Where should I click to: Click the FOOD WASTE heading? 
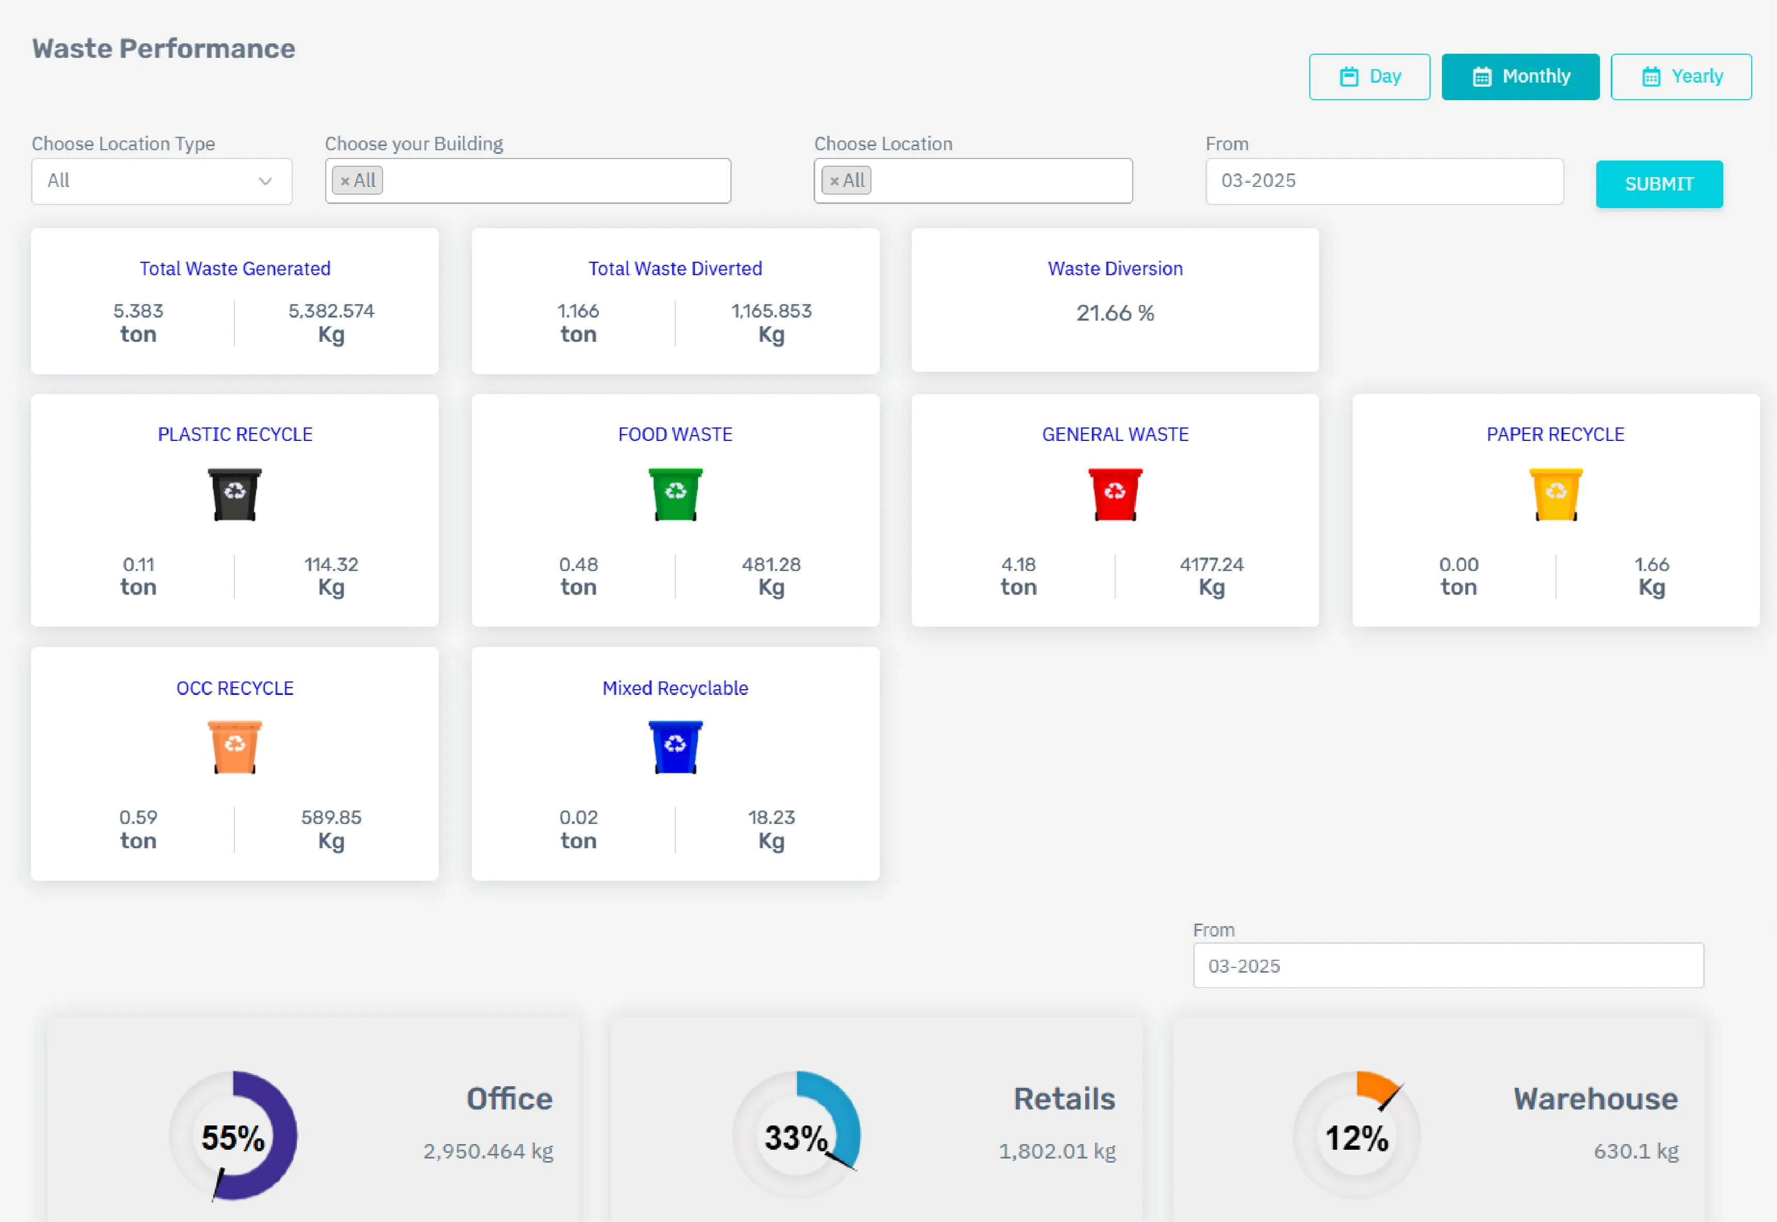675,434
